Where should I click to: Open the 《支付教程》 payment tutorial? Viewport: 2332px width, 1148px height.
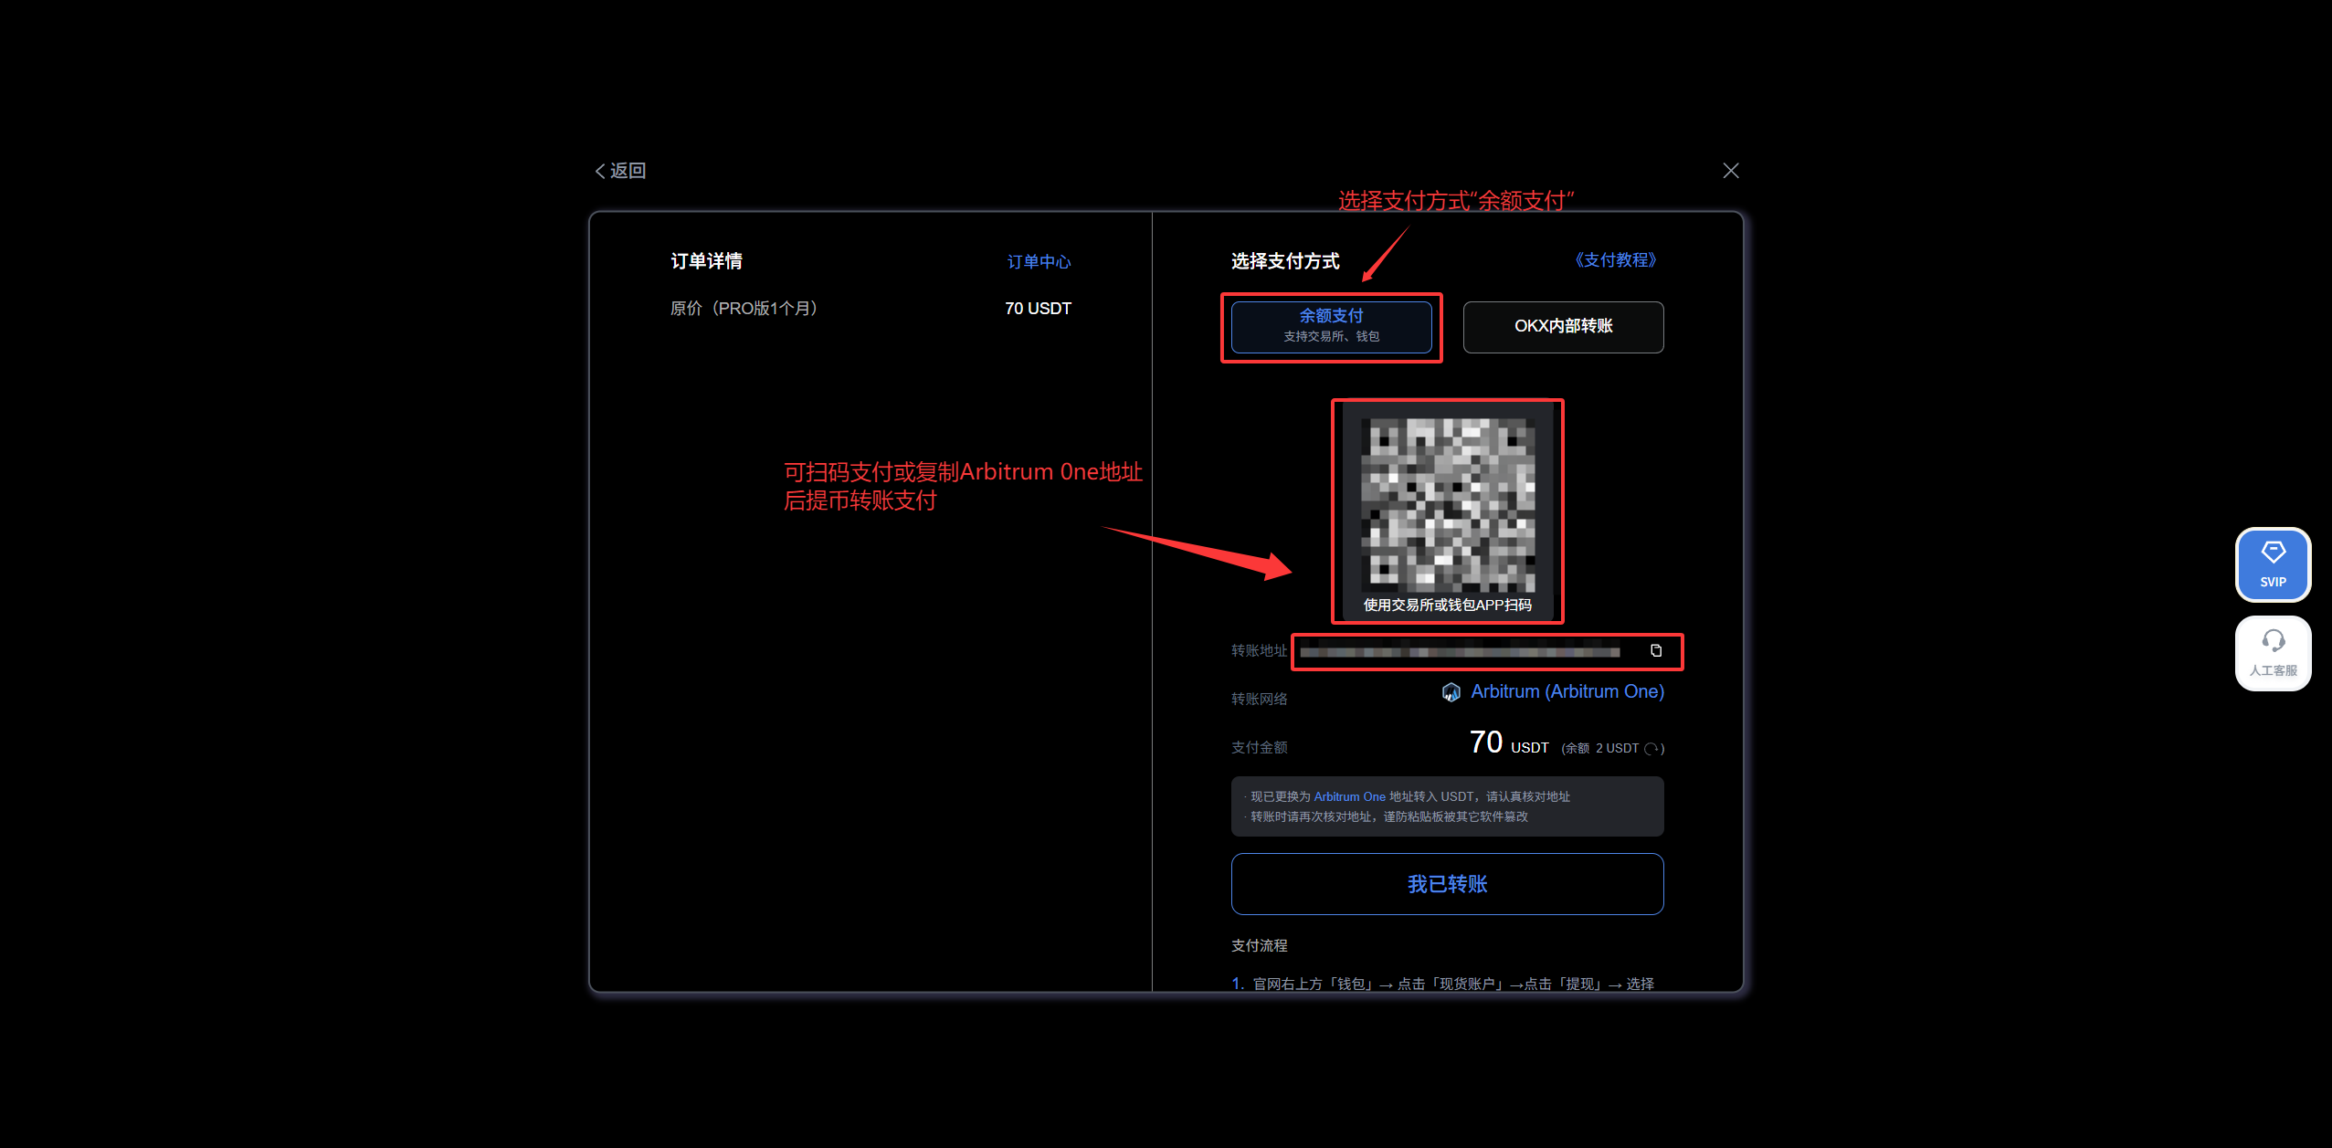click(x=1616, y=259)
